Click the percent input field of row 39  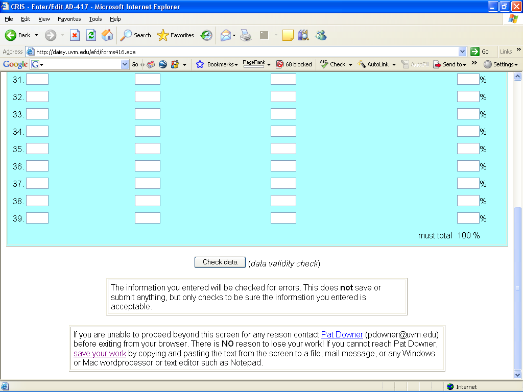(468, 218)
